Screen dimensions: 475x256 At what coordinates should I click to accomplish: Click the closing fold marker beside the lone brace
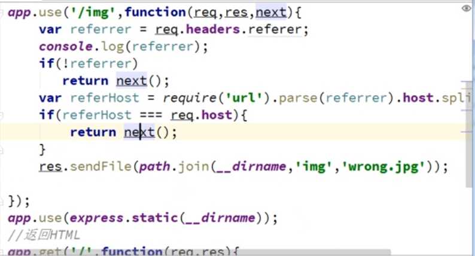tap(2, 150)
